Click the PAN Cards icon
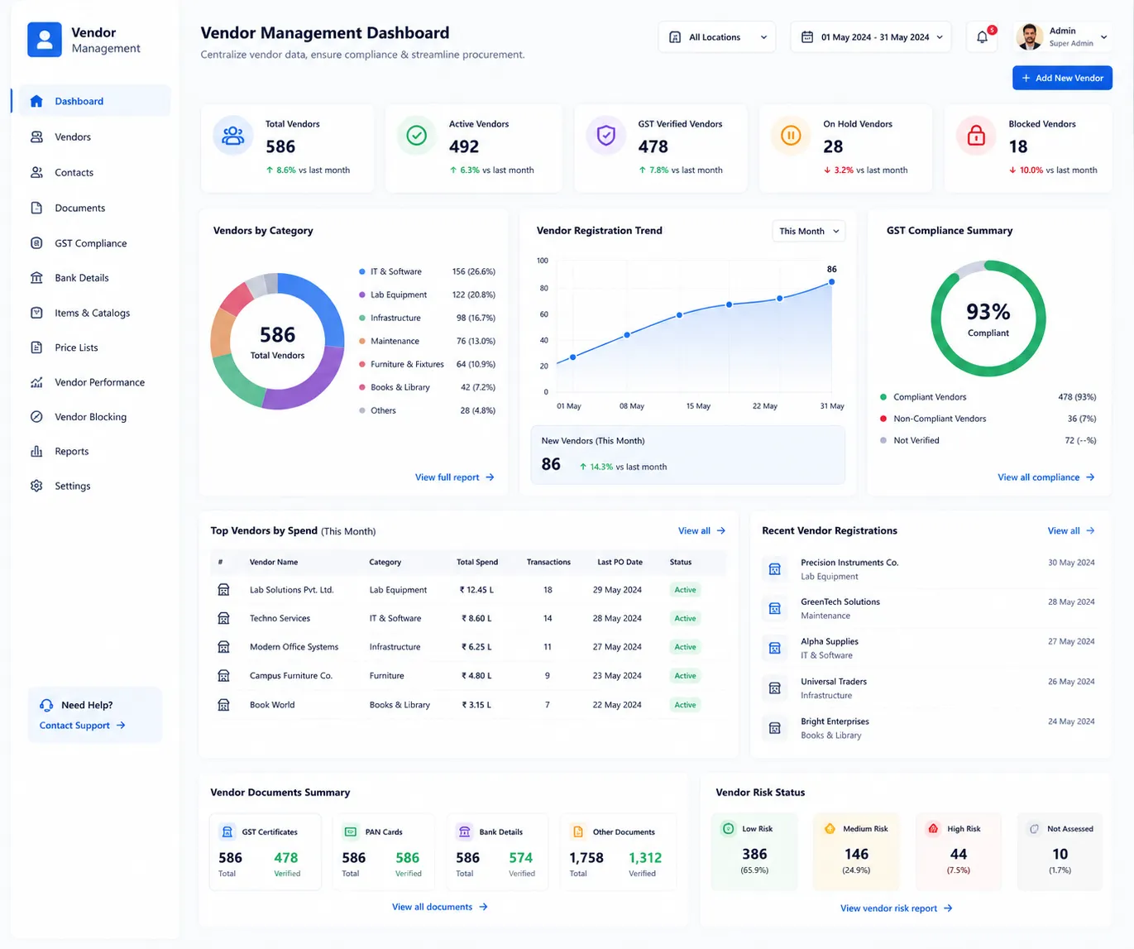The height and width of the screenshot is (949, 1134). pyautogui.click(x=351, y=832)
